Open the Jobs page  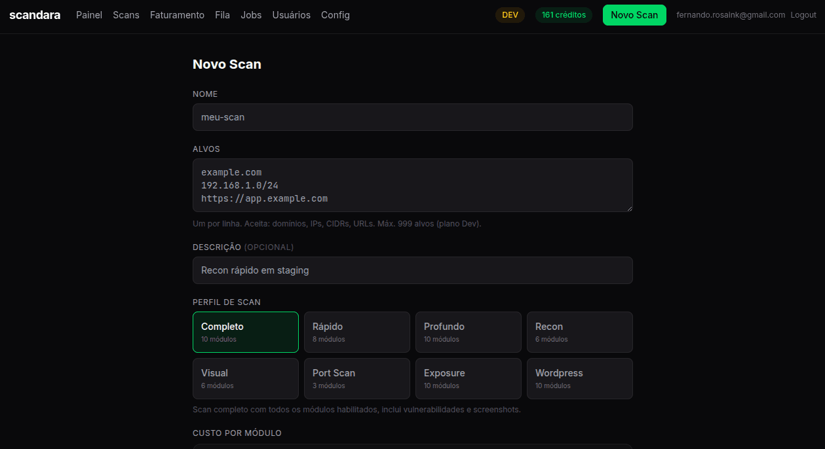[251, 15]
